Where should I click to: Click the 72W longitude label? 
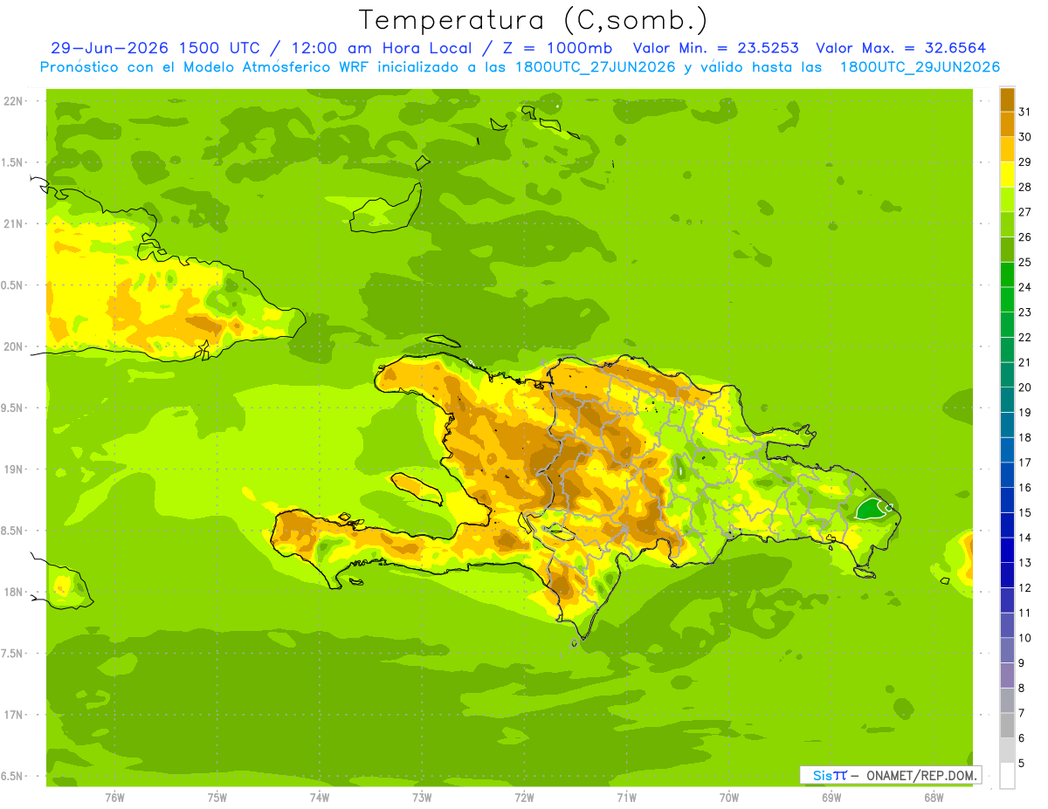pyautogui.click(x=524, y=798)
